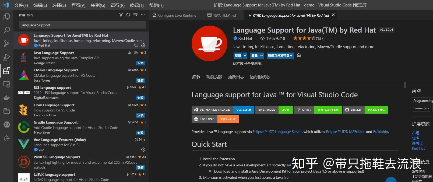Open extensions panel more actions ellipsis
433x182 pixels.
143,15
